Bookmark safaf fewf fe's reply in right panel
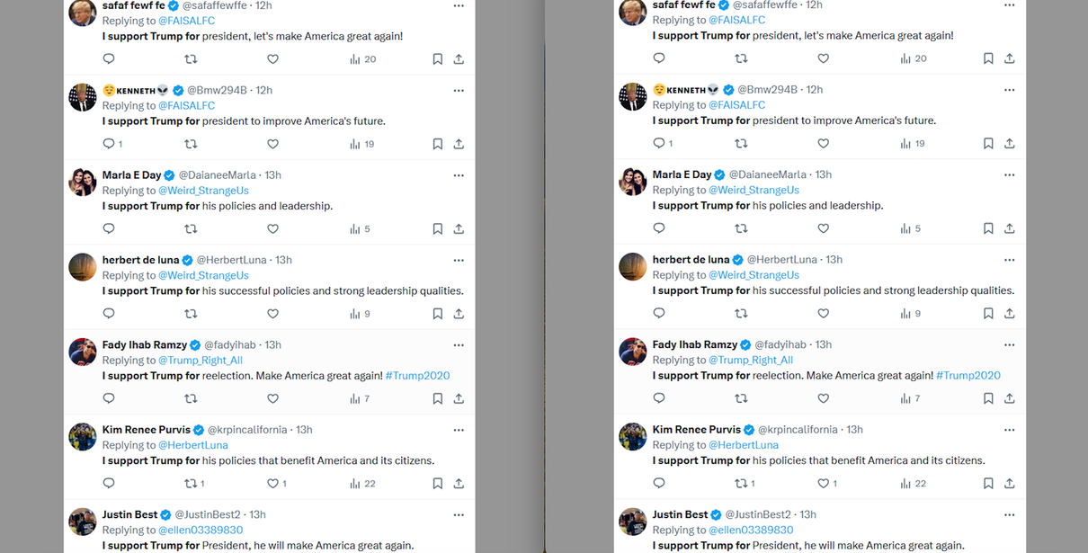1088x553 pixels. point(988,59)
